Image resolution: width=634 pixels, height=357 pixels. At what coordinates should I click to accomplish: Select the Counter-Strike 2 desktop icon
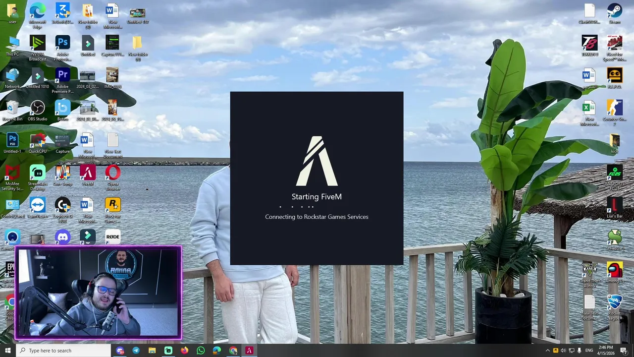click(614, 114)
